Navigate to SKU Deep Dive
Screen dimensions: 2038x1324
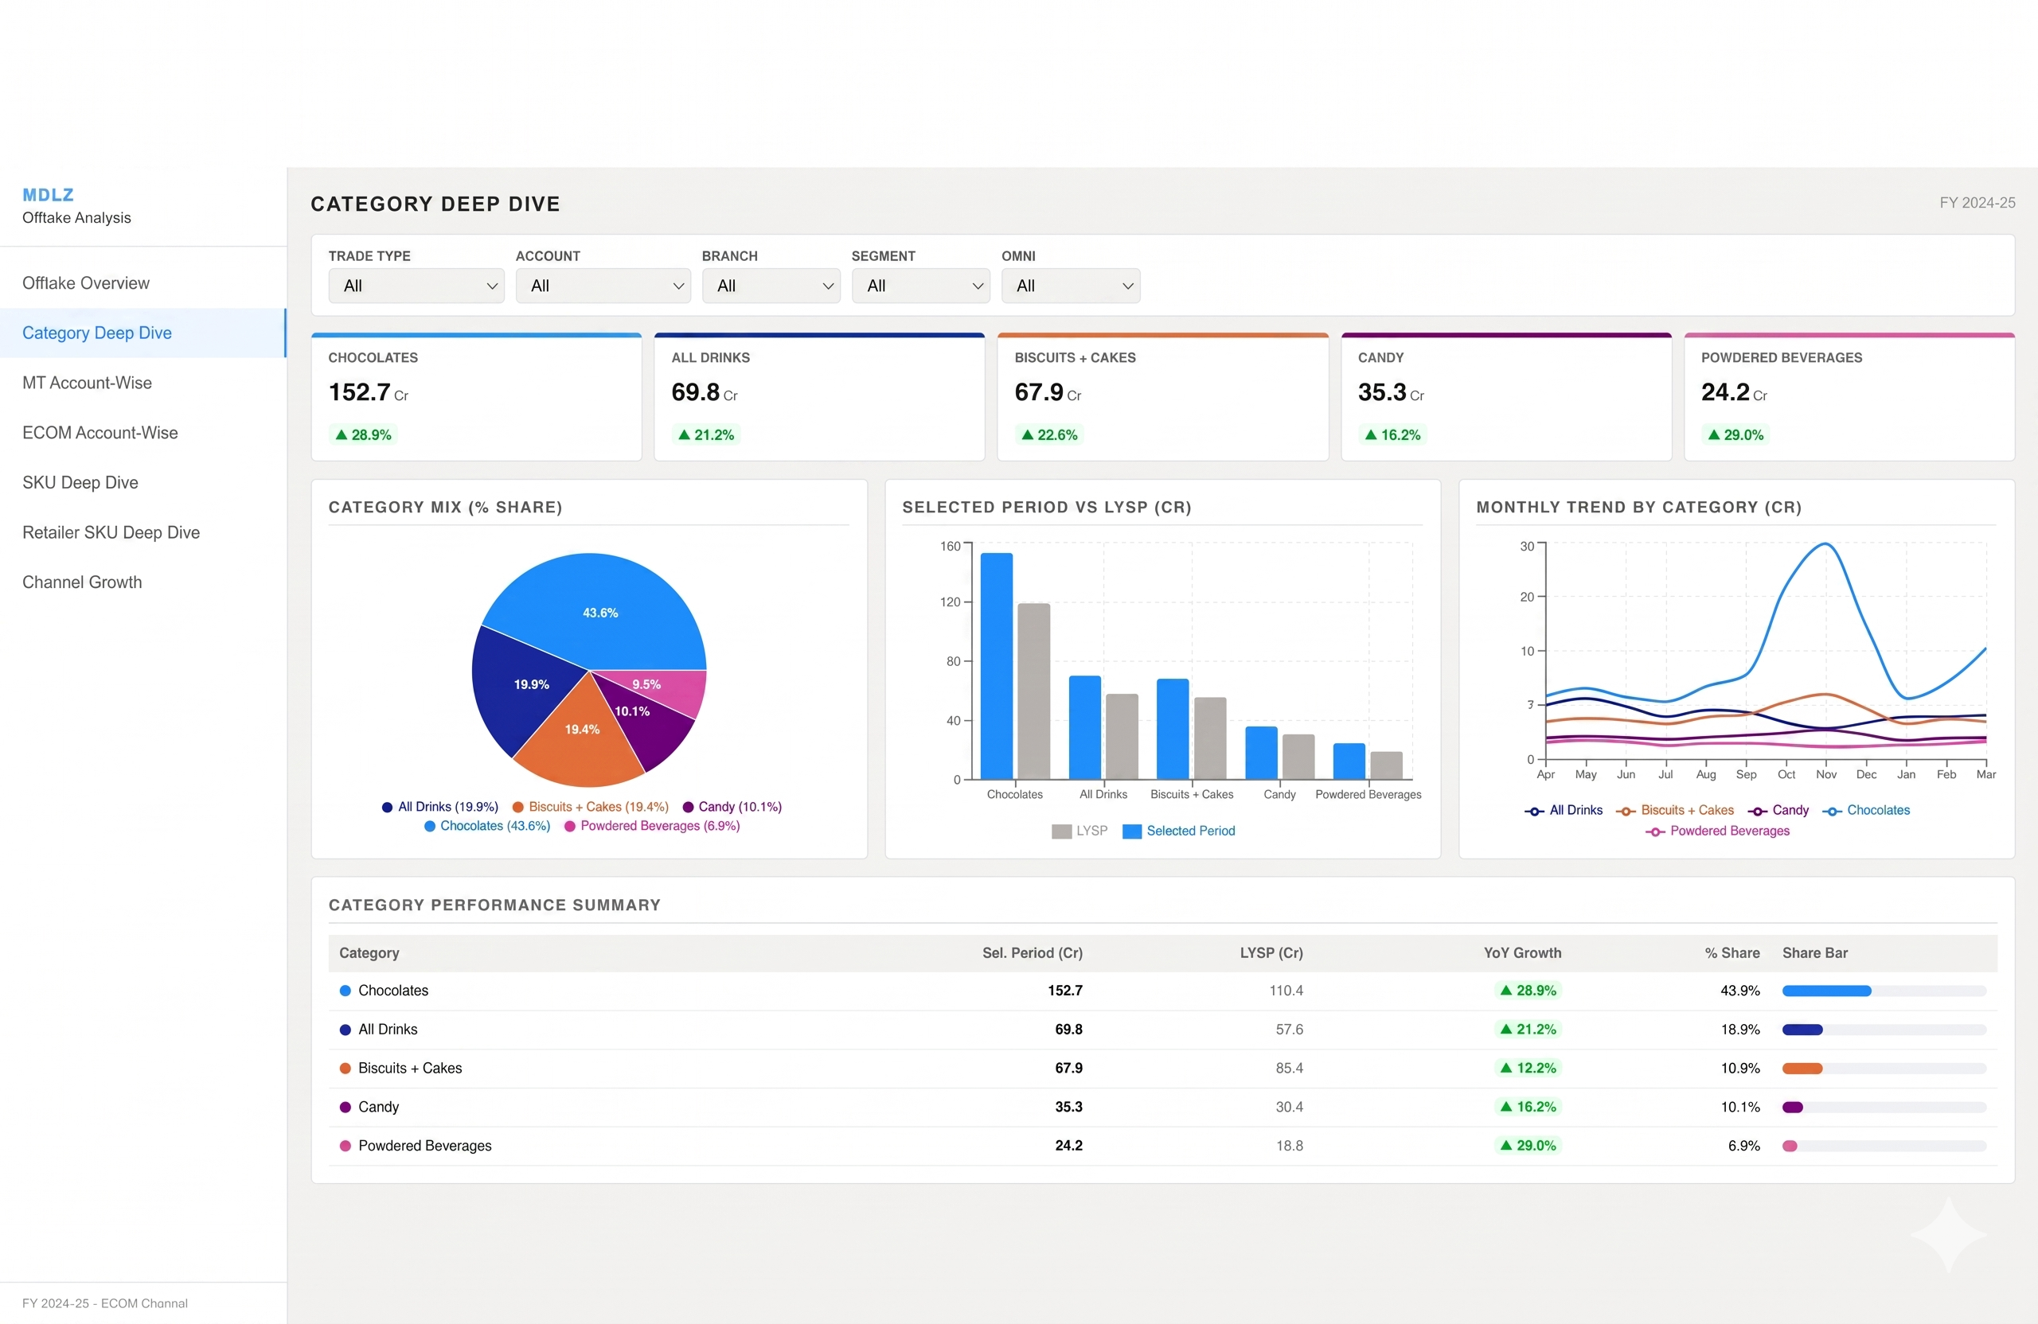click(x=143, y=483)
